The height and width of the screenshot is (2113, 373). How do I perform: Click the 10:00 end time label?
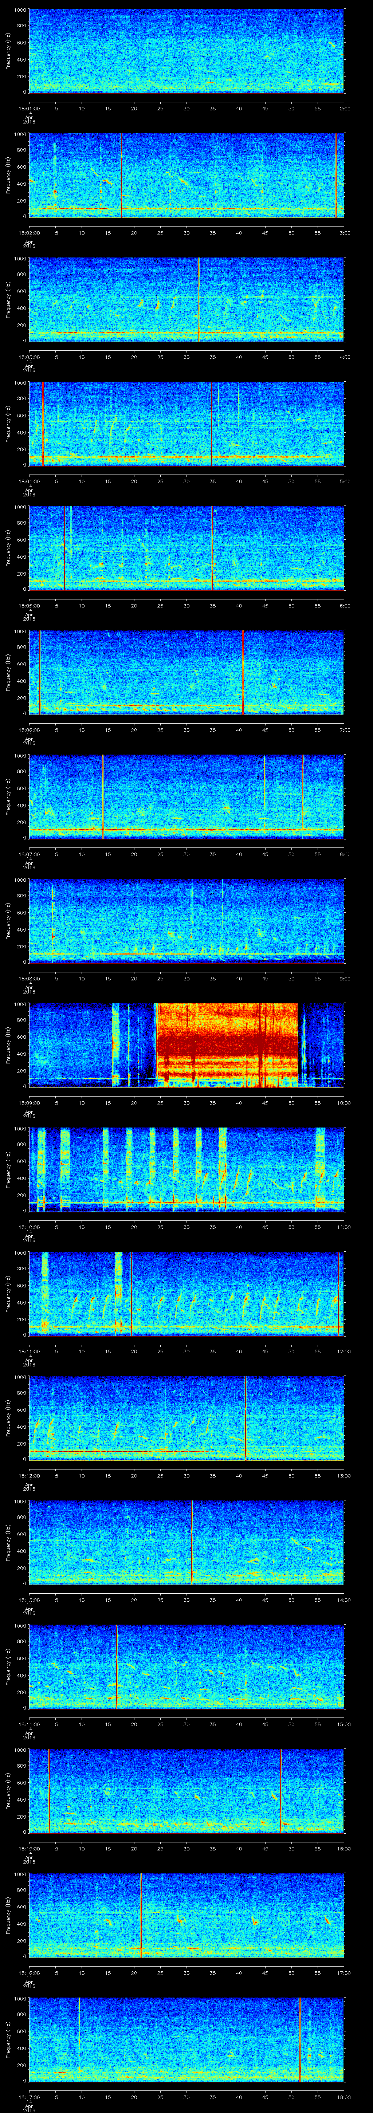[x=343, y=1102]
